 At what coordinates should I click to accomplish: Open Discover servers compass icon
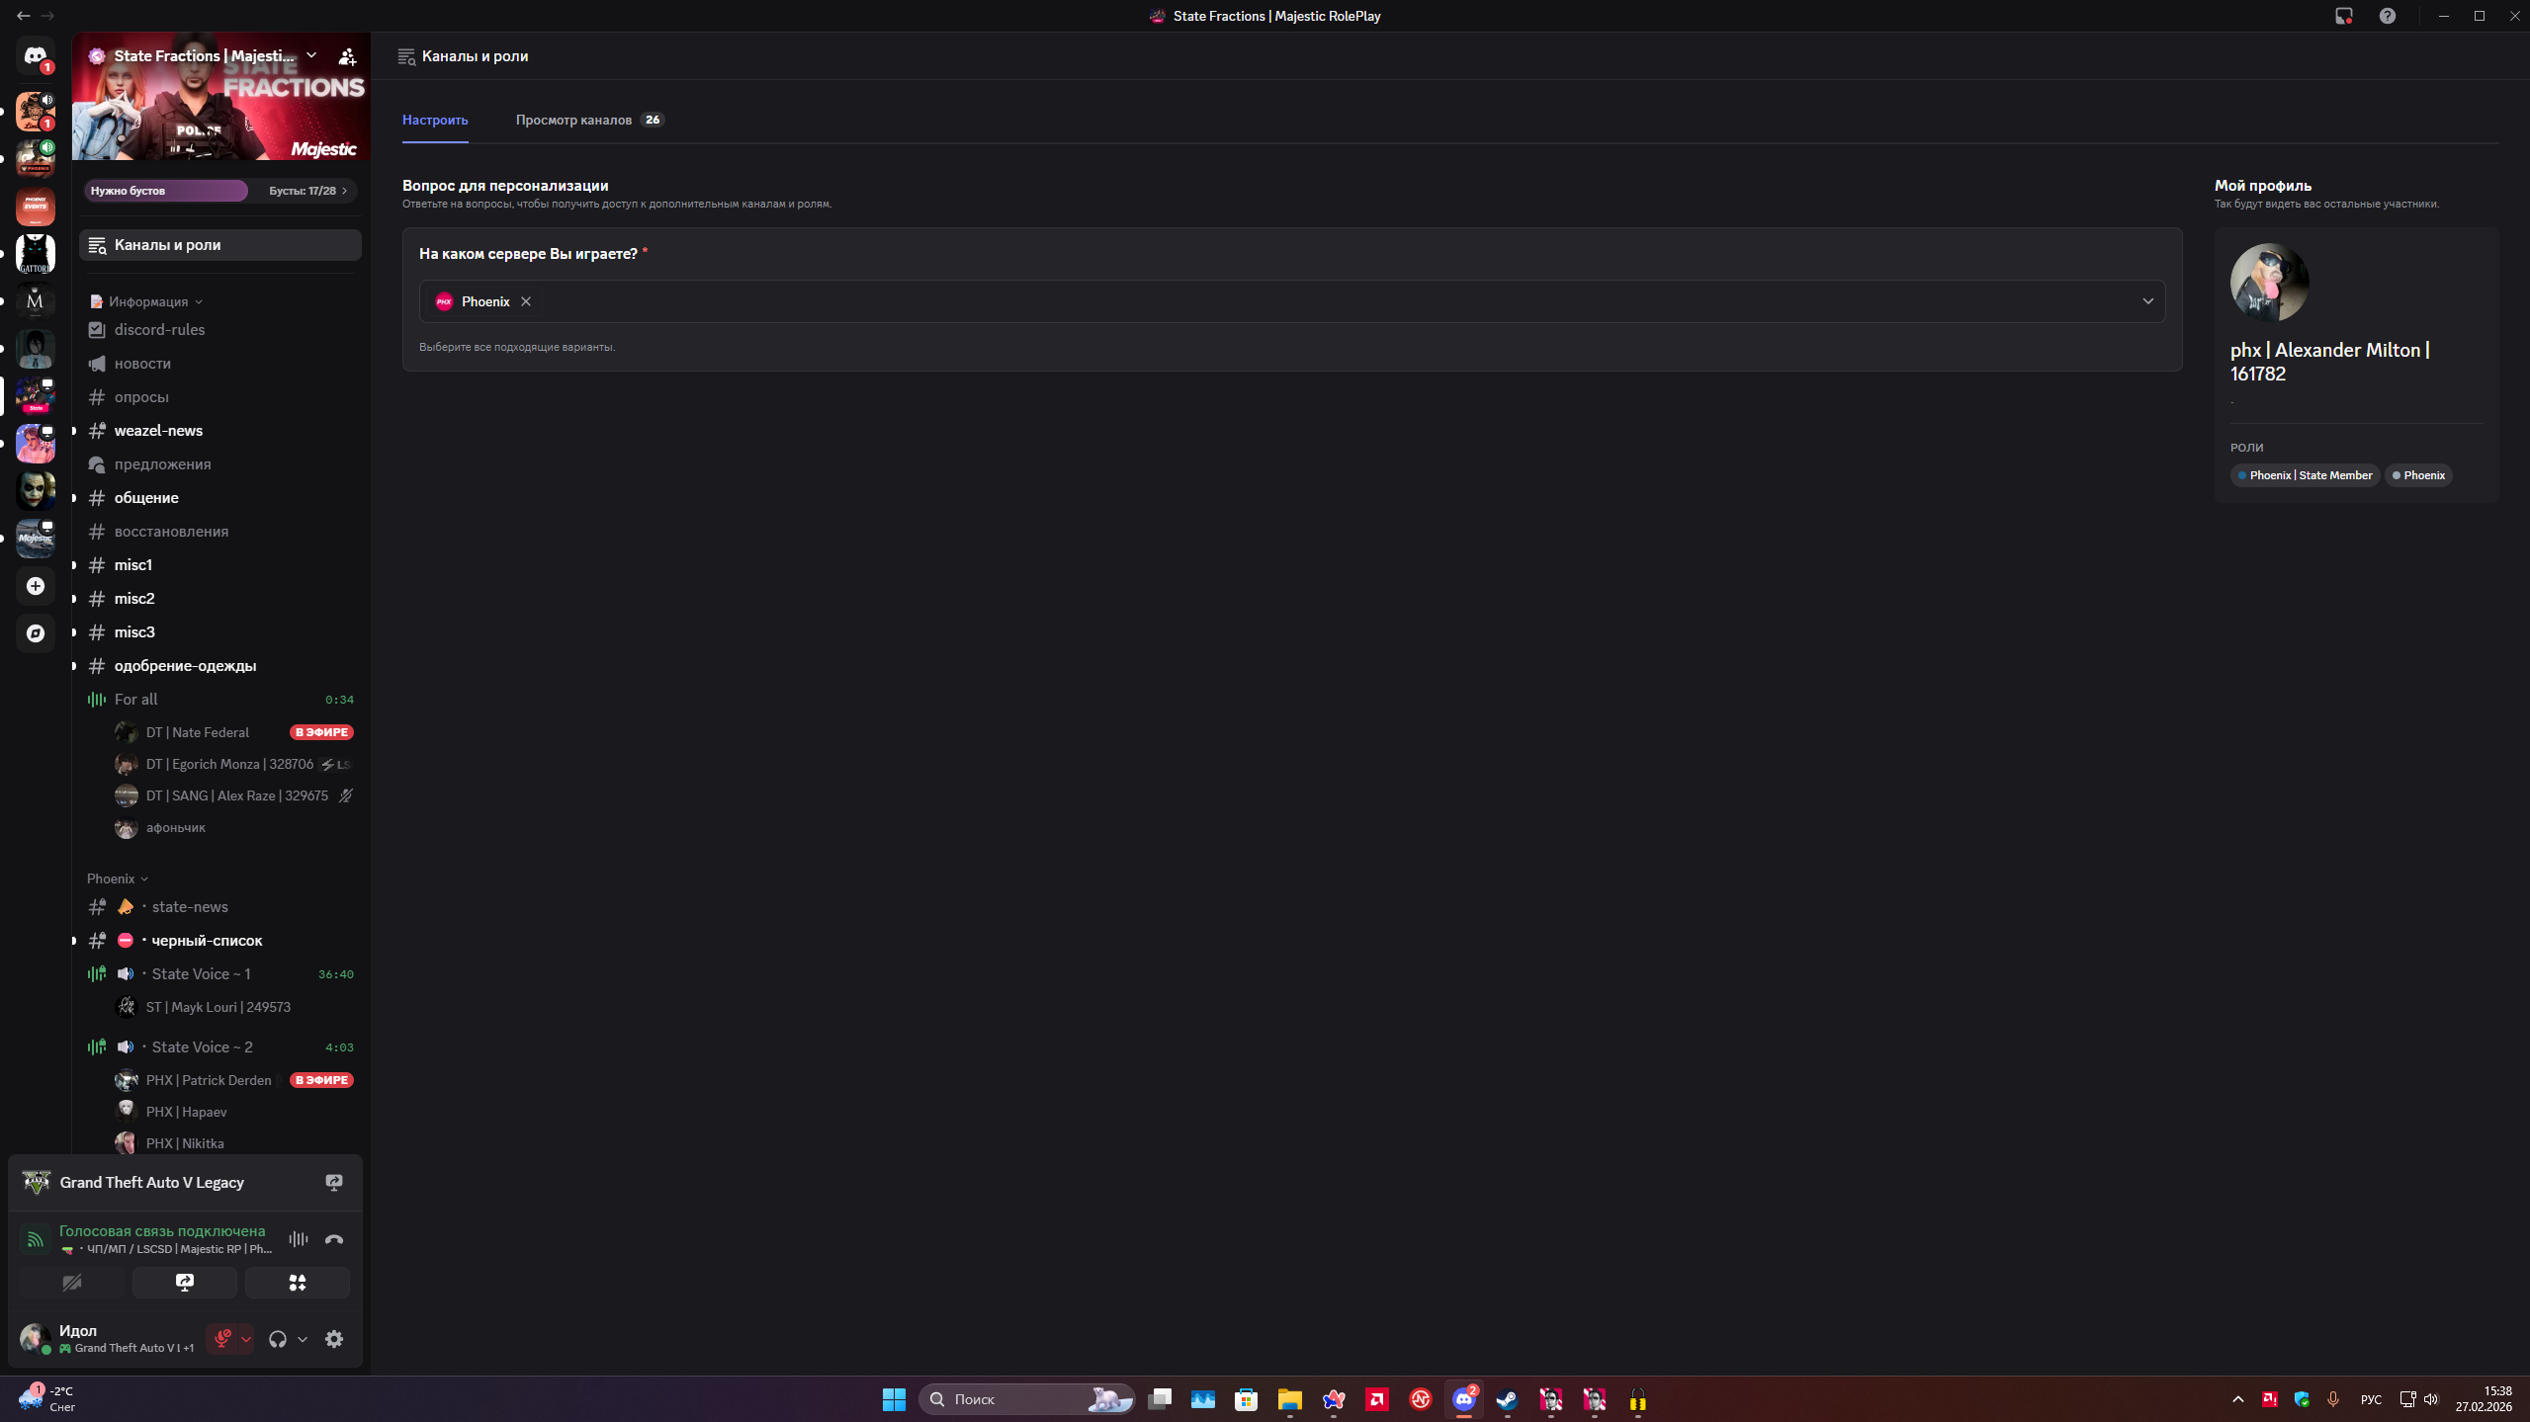pos(36,633)
